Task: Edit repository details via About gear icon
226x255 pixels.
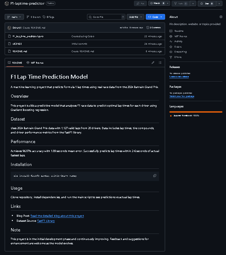Action: pyautogui.click(x=221, y=17)
